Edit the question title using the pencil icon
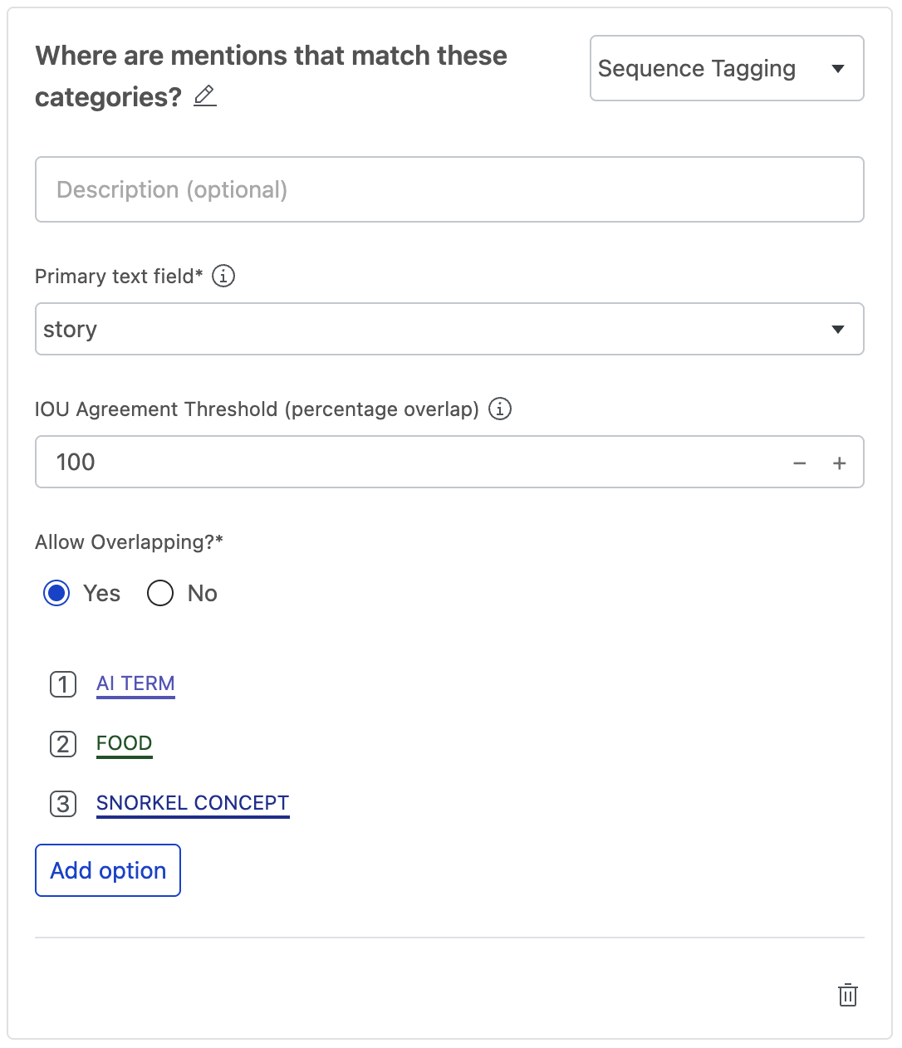This screenshot has width=902, height=1048. coord(204,96)
